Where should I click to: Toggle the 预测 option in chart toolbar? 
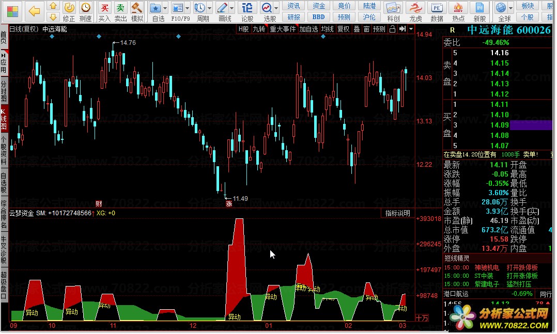379,29
